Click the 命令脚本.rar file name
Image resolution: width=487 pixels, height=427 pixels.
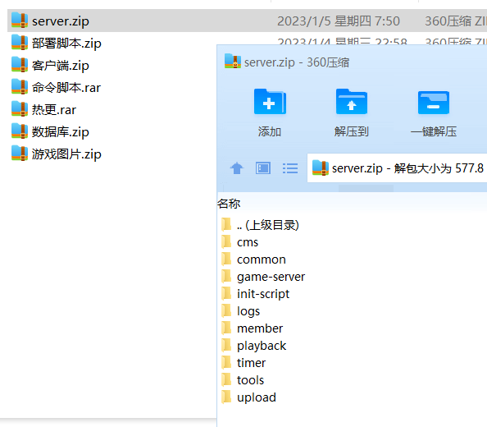pyautogui.click(x=66, y=88)
